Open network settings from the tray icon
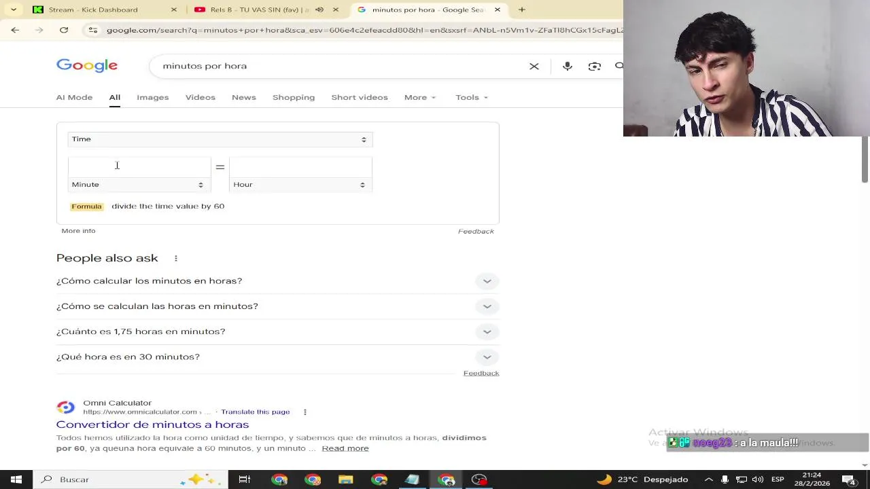Image resolution: width=870 pixels, height=489 pixels. click(742, 479)
